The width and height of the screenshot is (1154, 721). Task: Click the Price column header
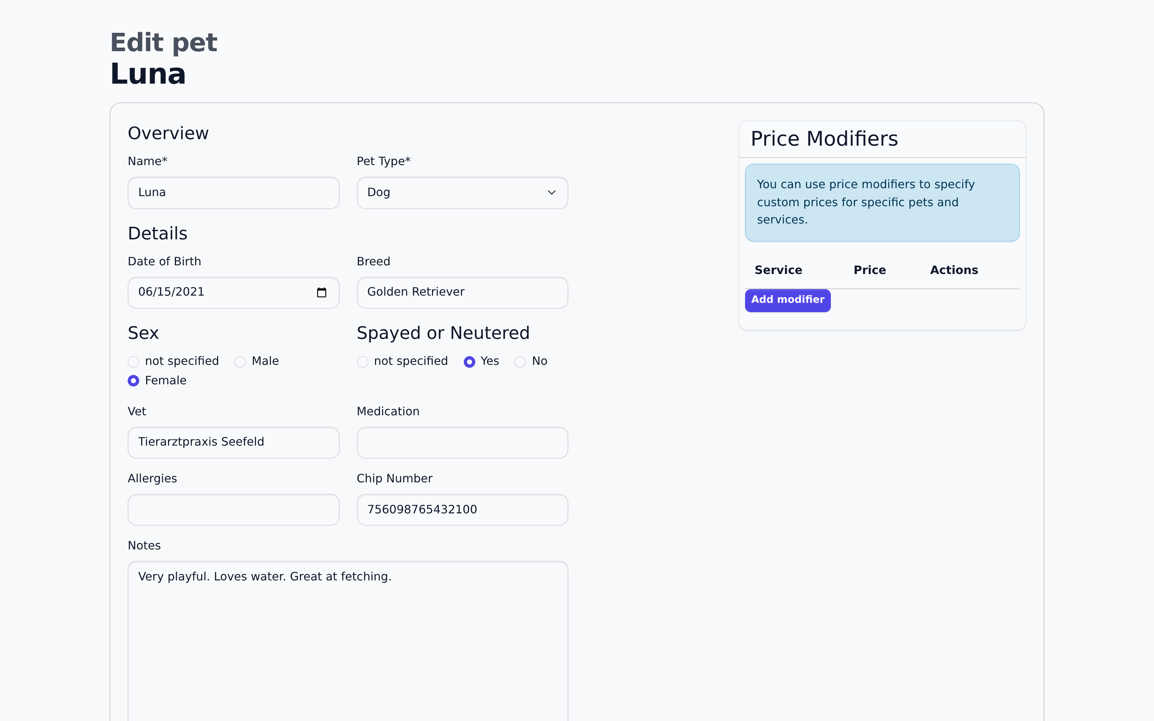coord(869,270)
